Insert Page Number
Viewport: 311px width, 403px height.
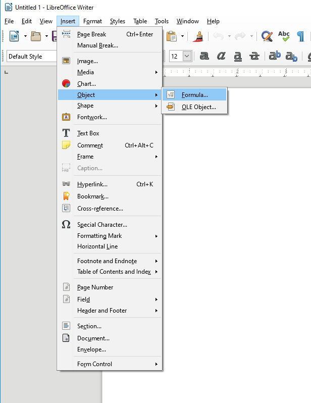(110, 287)
